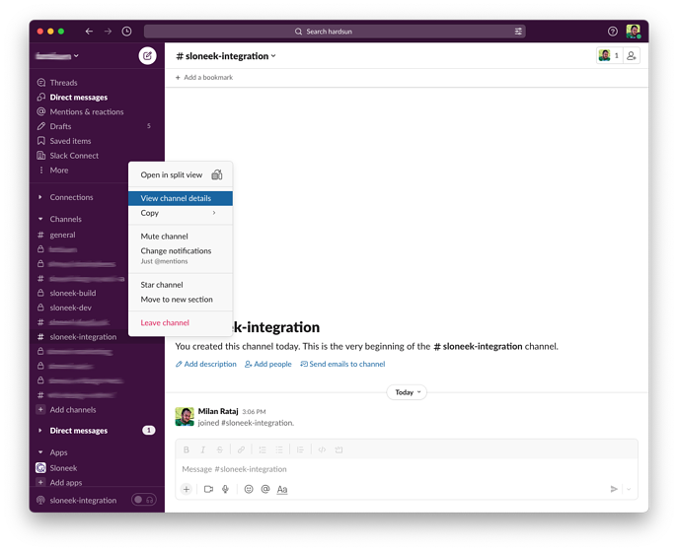Select Star channel
The image size is (678, 551).
181,285
